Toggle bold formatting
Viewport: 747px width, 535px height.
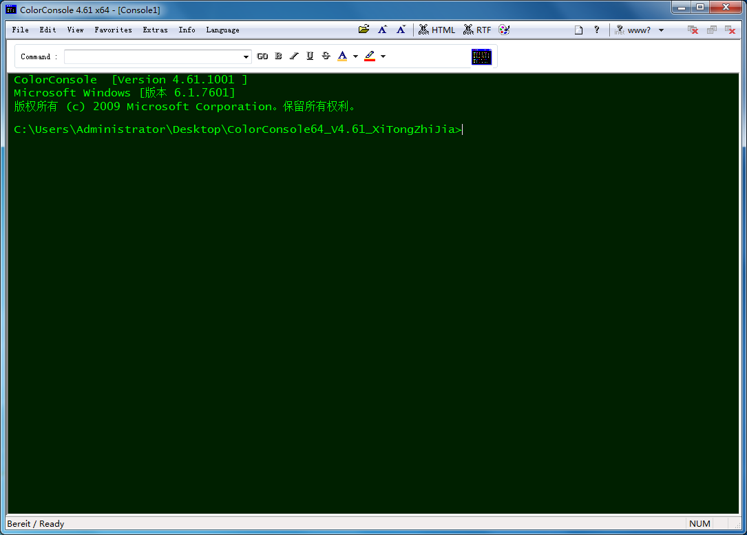pyautogui.click(x=279, y=56)
